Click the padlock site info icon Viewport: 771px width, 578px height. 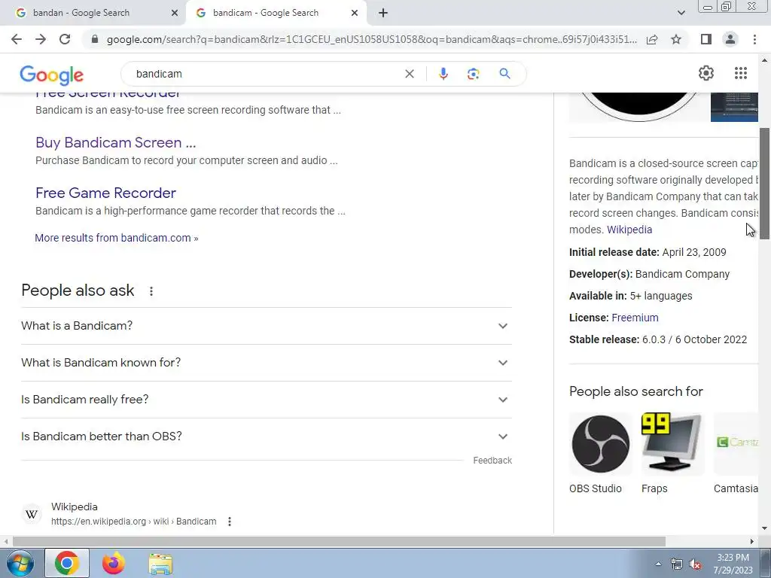point(95,39)
